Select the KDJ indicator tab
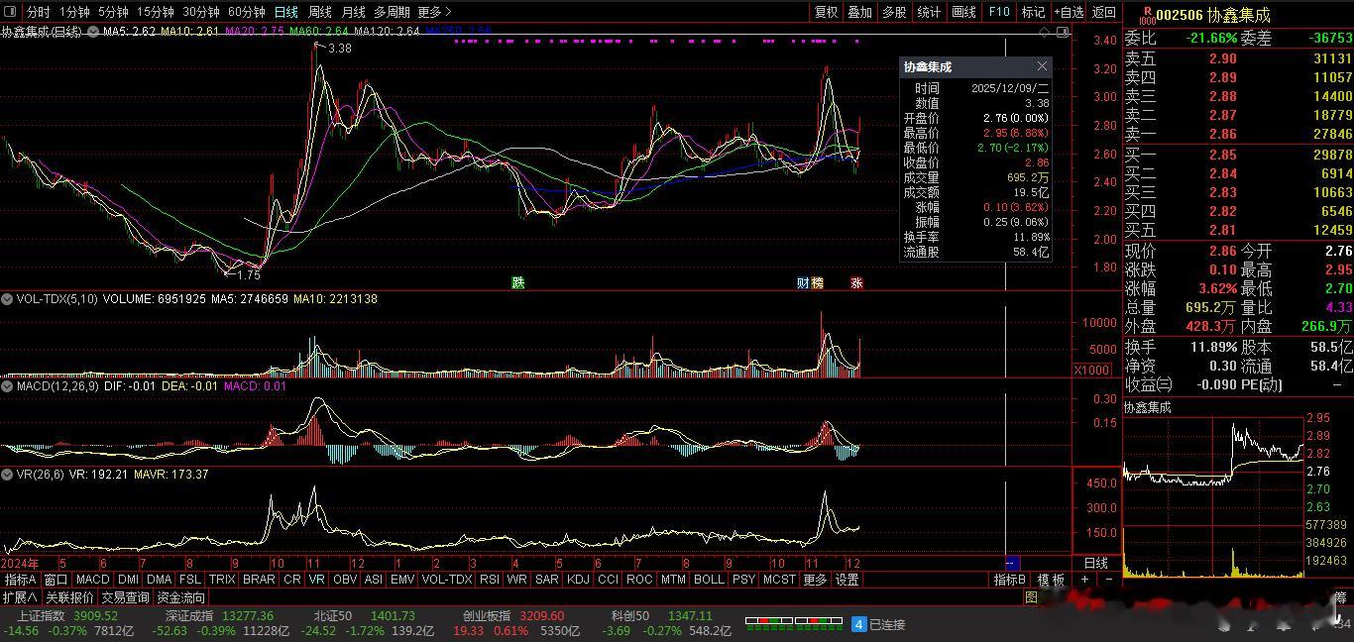This screenshot has height=642, width=1354. [x=577, y=580]
